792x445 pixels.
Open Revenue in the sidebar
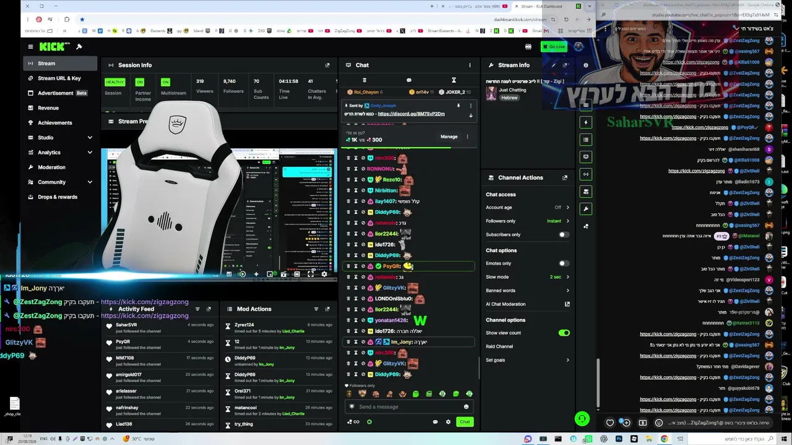click(x=61, y=108)
